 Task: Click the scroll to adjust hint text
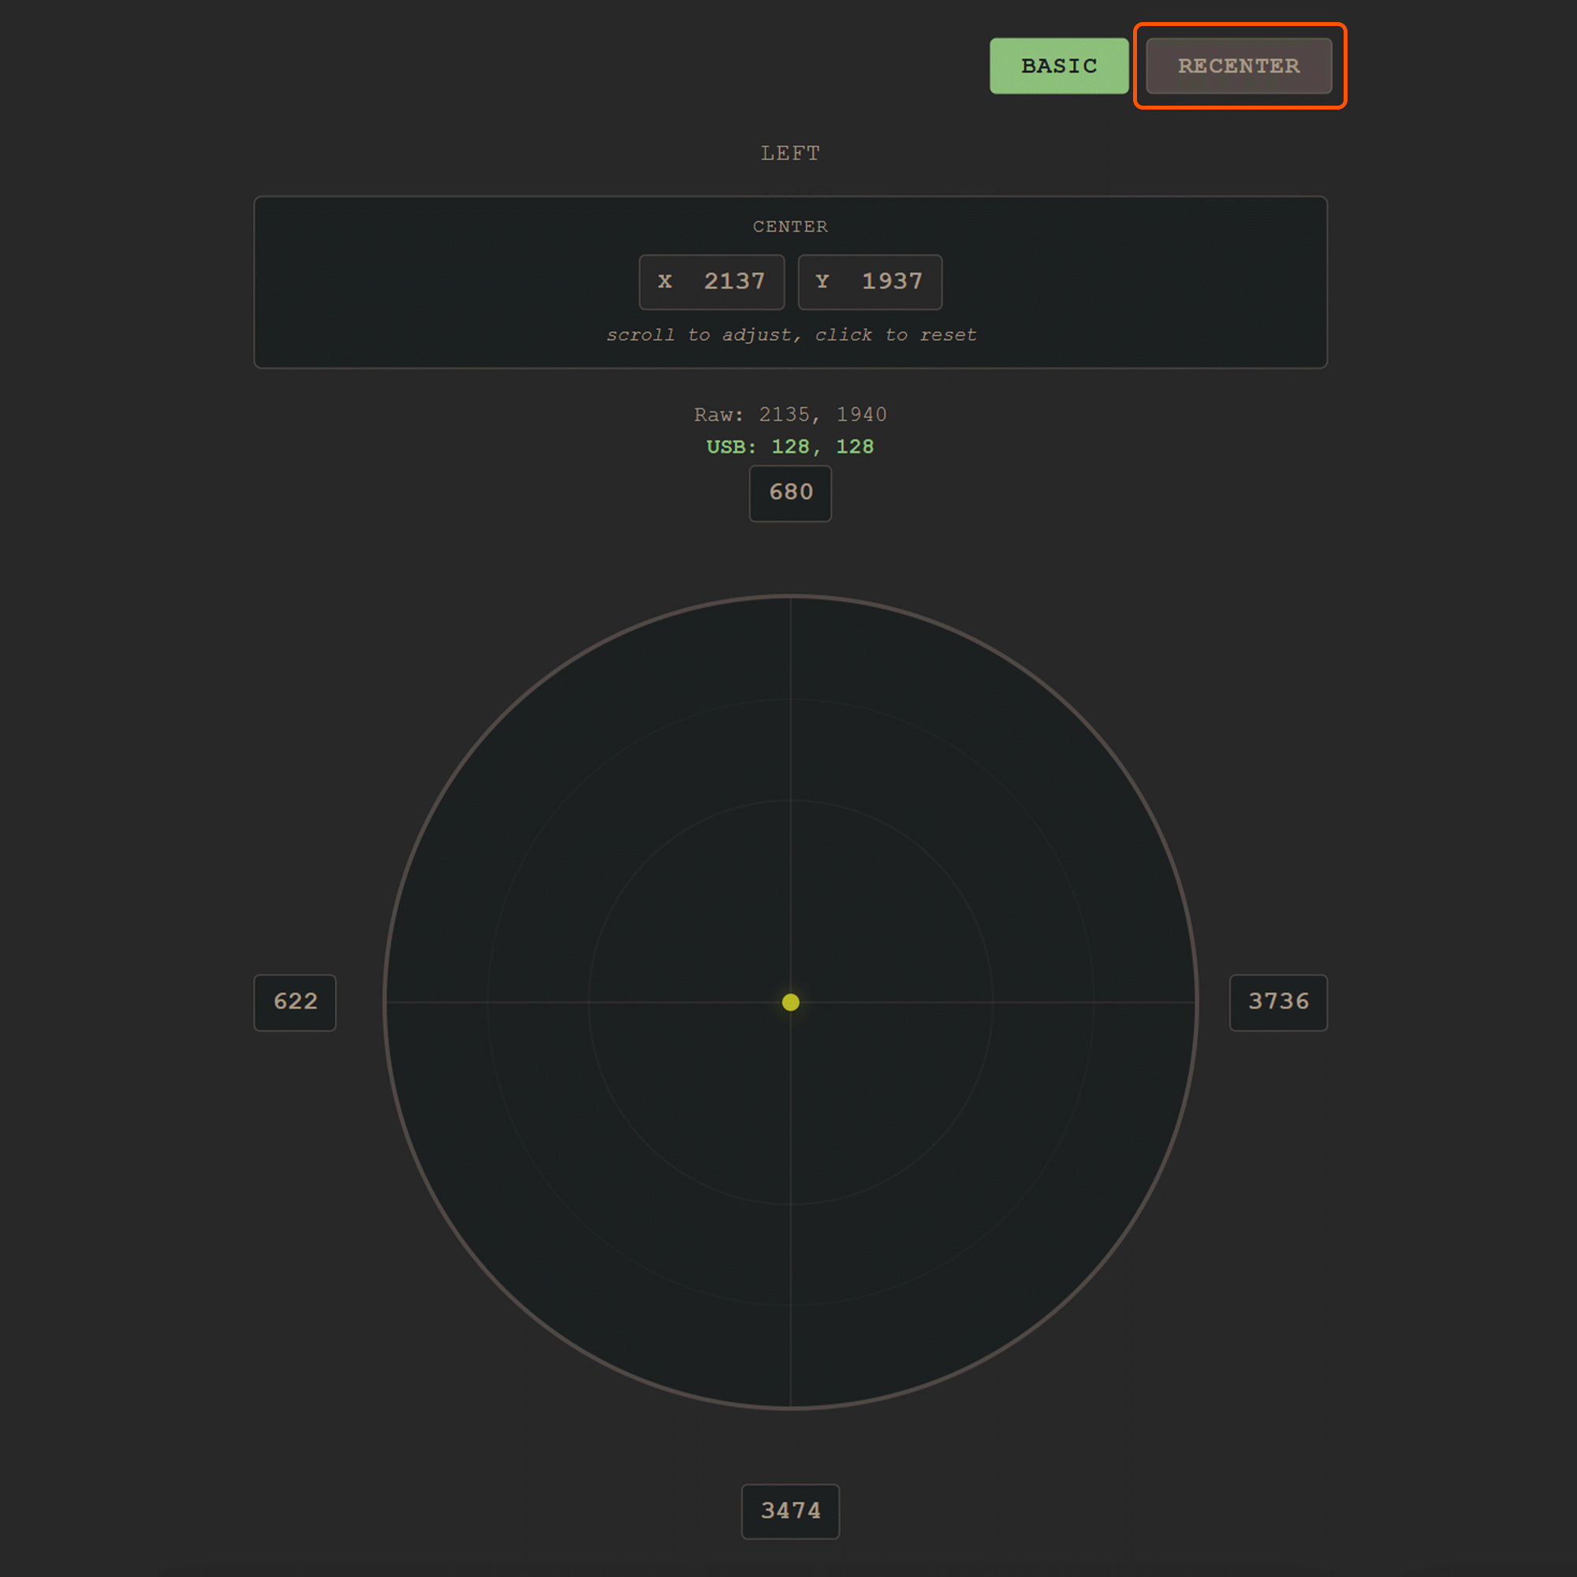[790, 335]
